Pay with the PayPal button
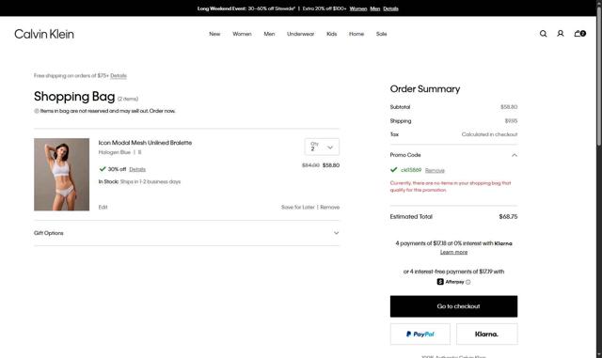The width and height of the screenshot is (602, 358). (420, 334)
